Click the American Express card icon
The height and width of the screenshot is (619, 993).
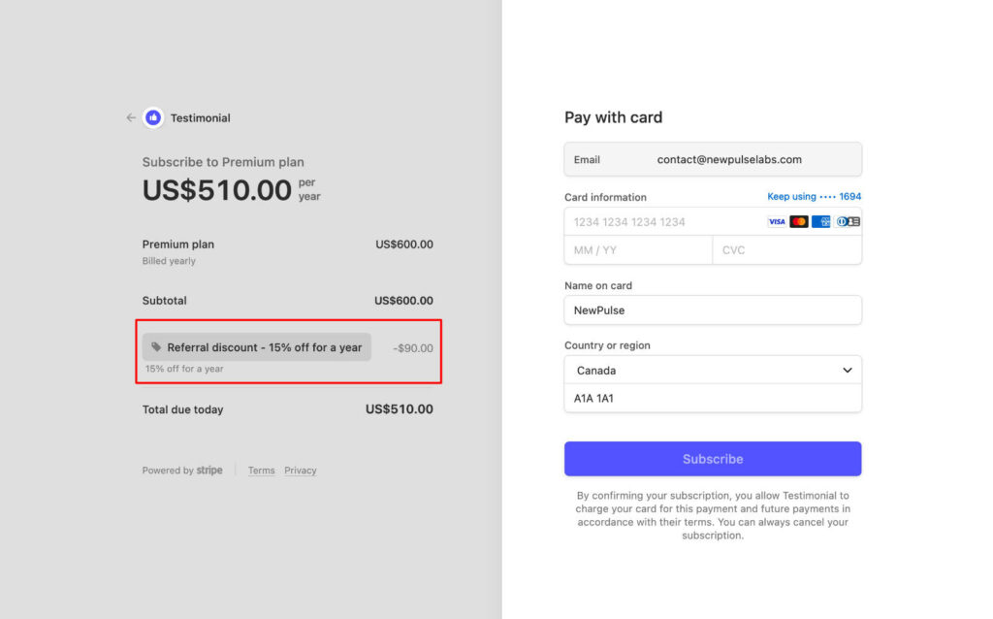coord(821,222)
